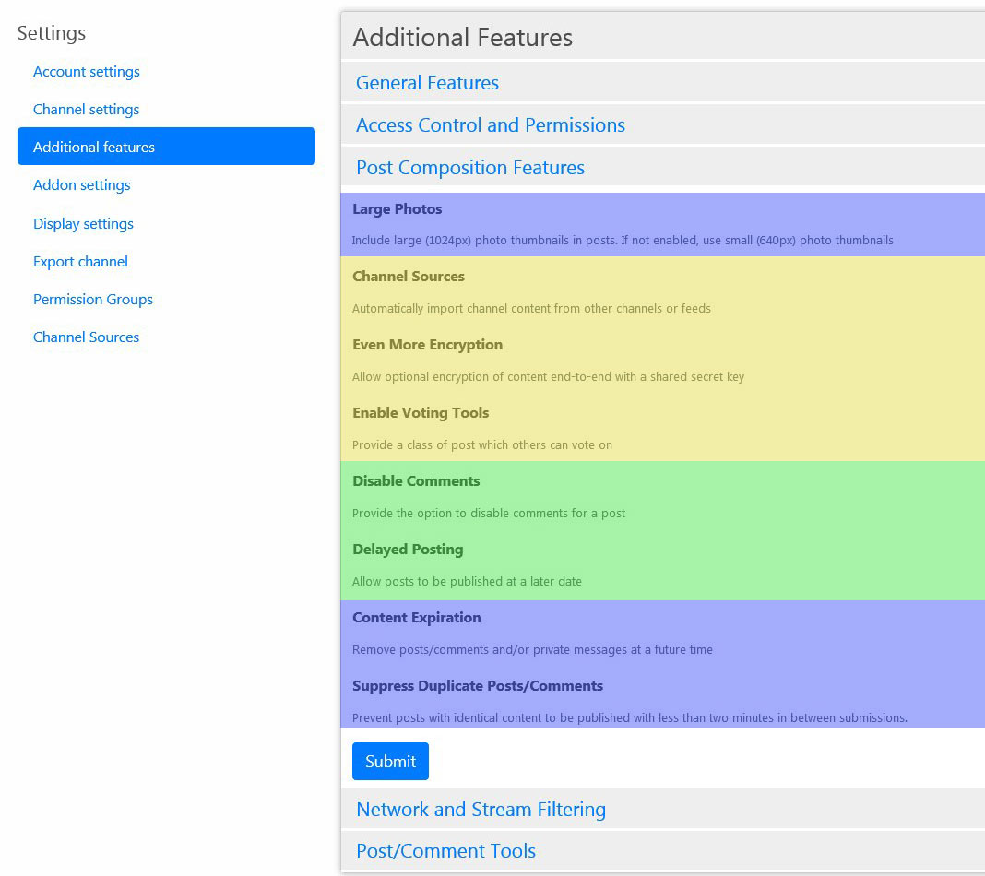Click the Delayed Posting feature label
This screenshot has width=985, height=876.
click(408, 550)
